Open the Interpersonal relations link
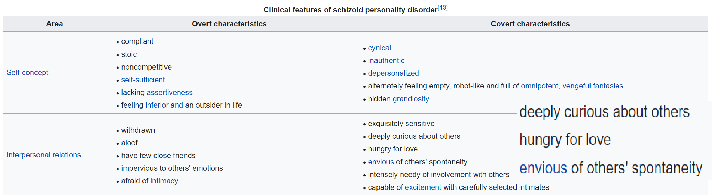 (x=44, y=155)
